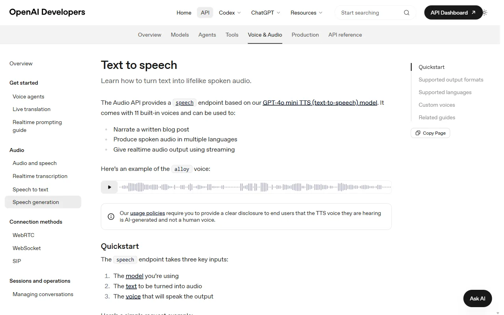Expand the ChatGPT dropdown menu
This screenshot has width=504, height=315.
tap(266, 13)
